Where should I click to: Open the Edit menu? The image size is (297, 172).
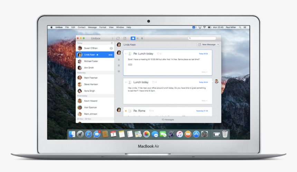click(73, 27)
